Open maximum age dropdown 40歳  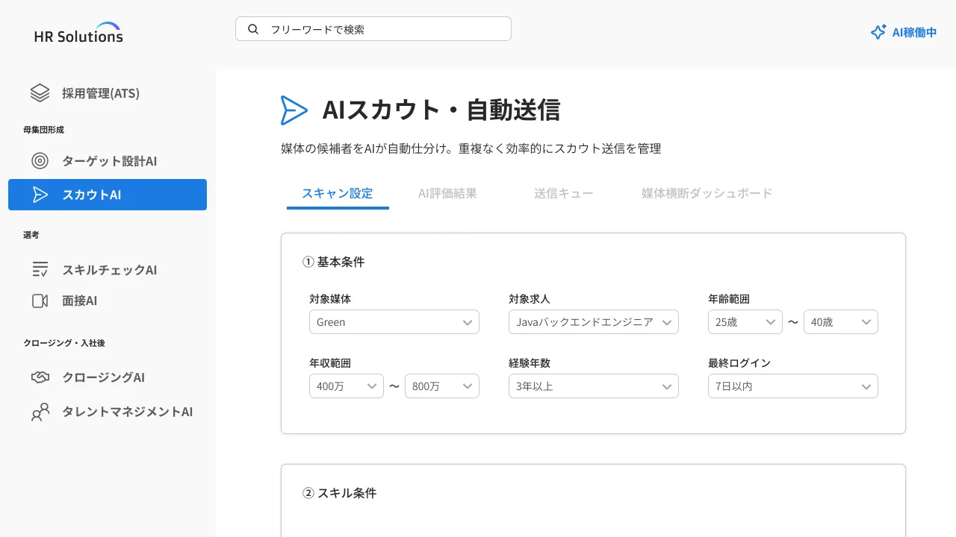(x=841, y=322)
